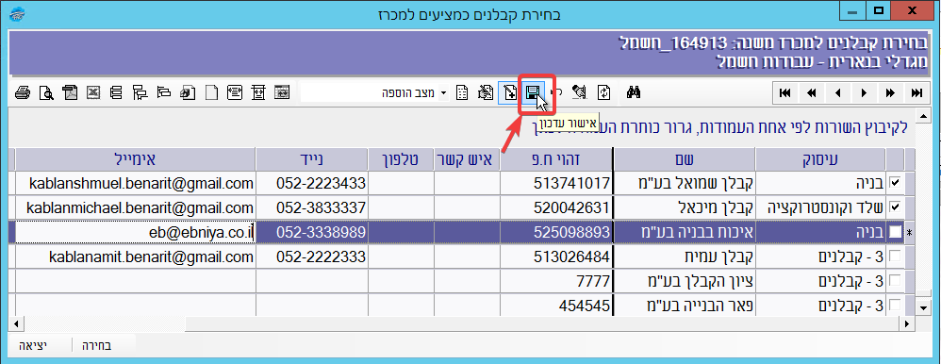Click the save (אישור עדכון) floppy disk icon
Viewport: 941px width, 364px height.
pos(532,92)
